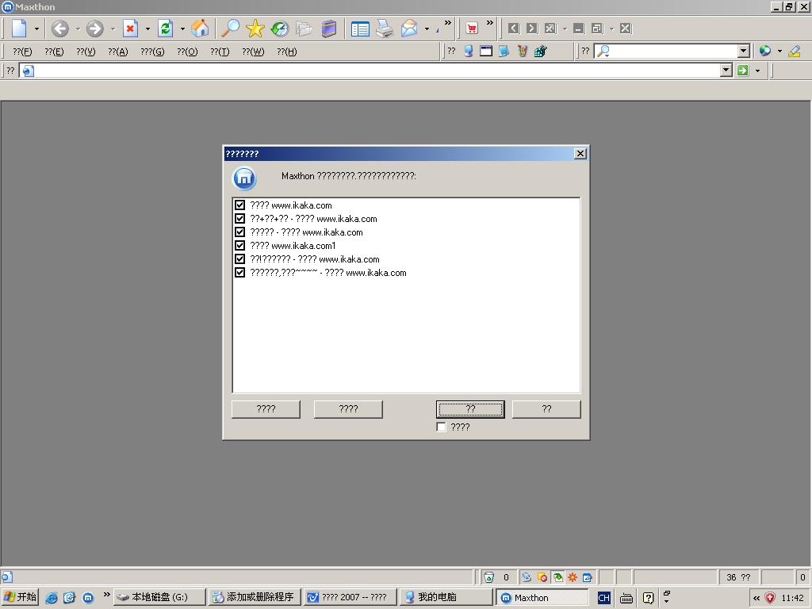Click the Stop loading red X icon
The image size is (812, 609).
130,29
